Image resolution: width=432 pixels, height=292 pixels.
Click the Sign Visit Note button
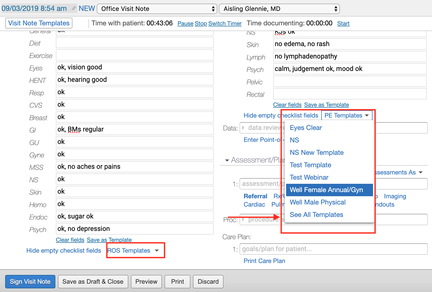click(x=30, y=282)
